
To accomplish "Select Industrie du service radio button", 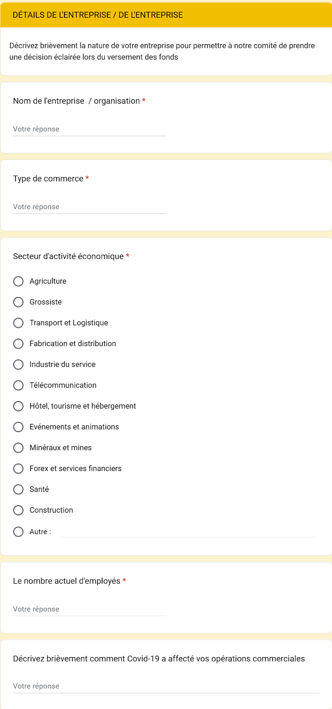I will (18, 365).
